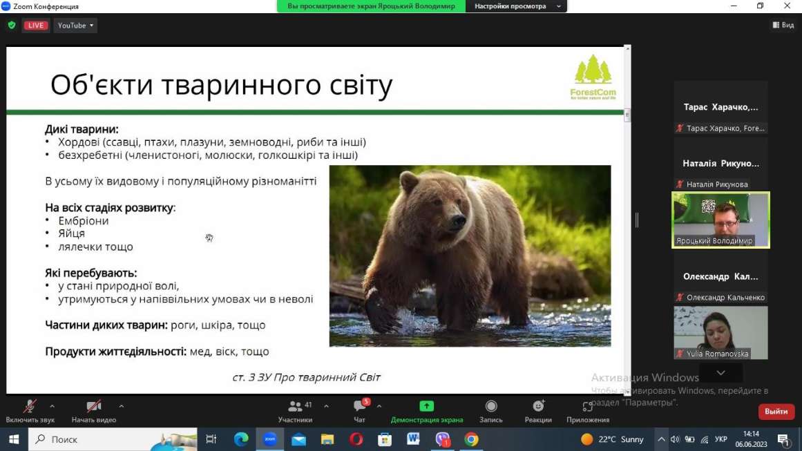Open YouTube live stream dropdown
The width and height of the screenshot is (802, 451).
tap(75, 25)
